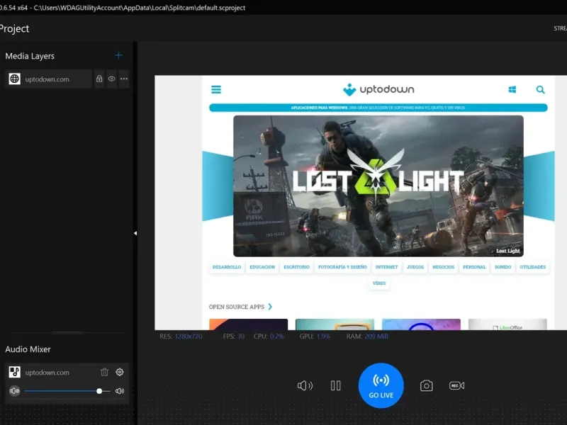Screen dimensions: 567x425
Task: Click the Lost Light featured banner
Action: (x=378, y=186)
